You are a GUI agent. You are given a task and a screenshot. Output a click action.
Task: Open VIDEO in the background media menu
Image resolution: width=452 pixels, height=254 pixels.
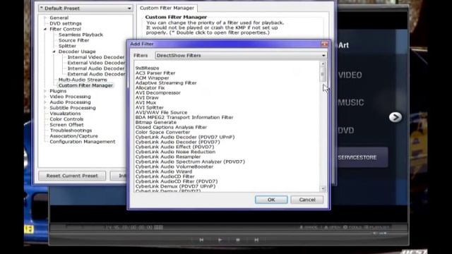point(350,75)
